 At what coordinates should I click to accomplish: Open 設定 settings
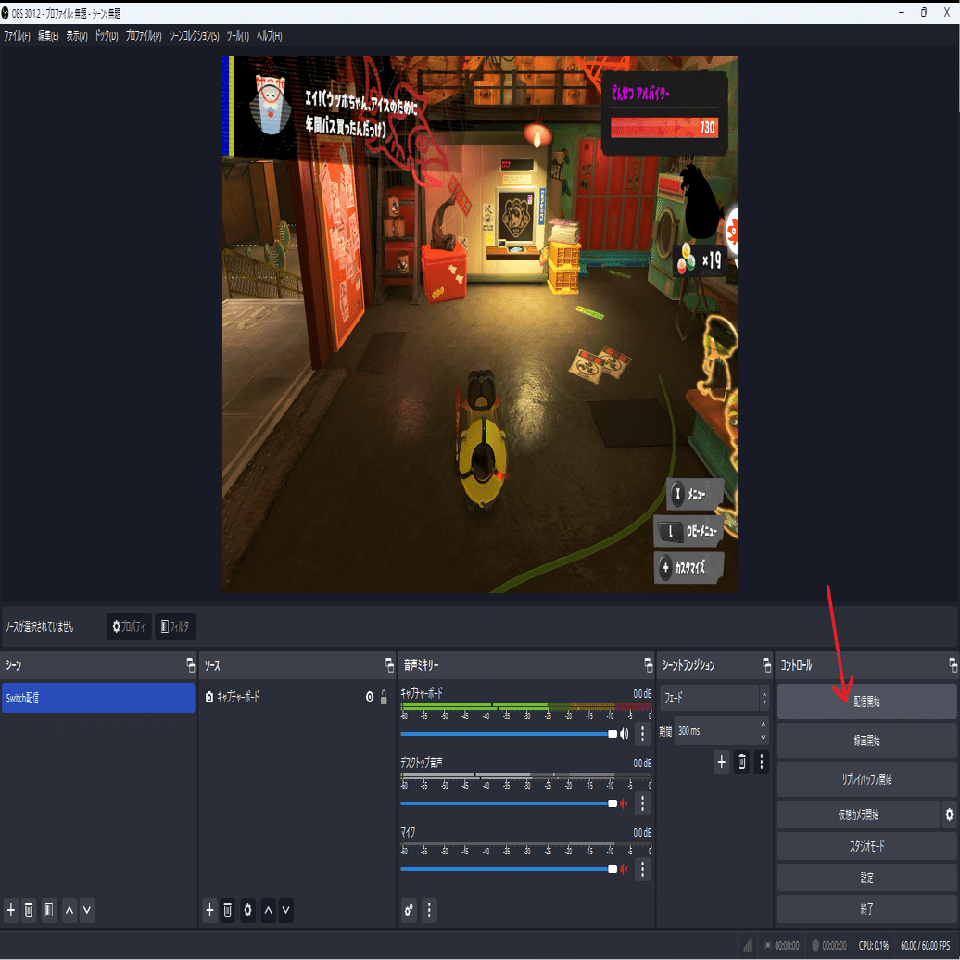tap(866, 878)
